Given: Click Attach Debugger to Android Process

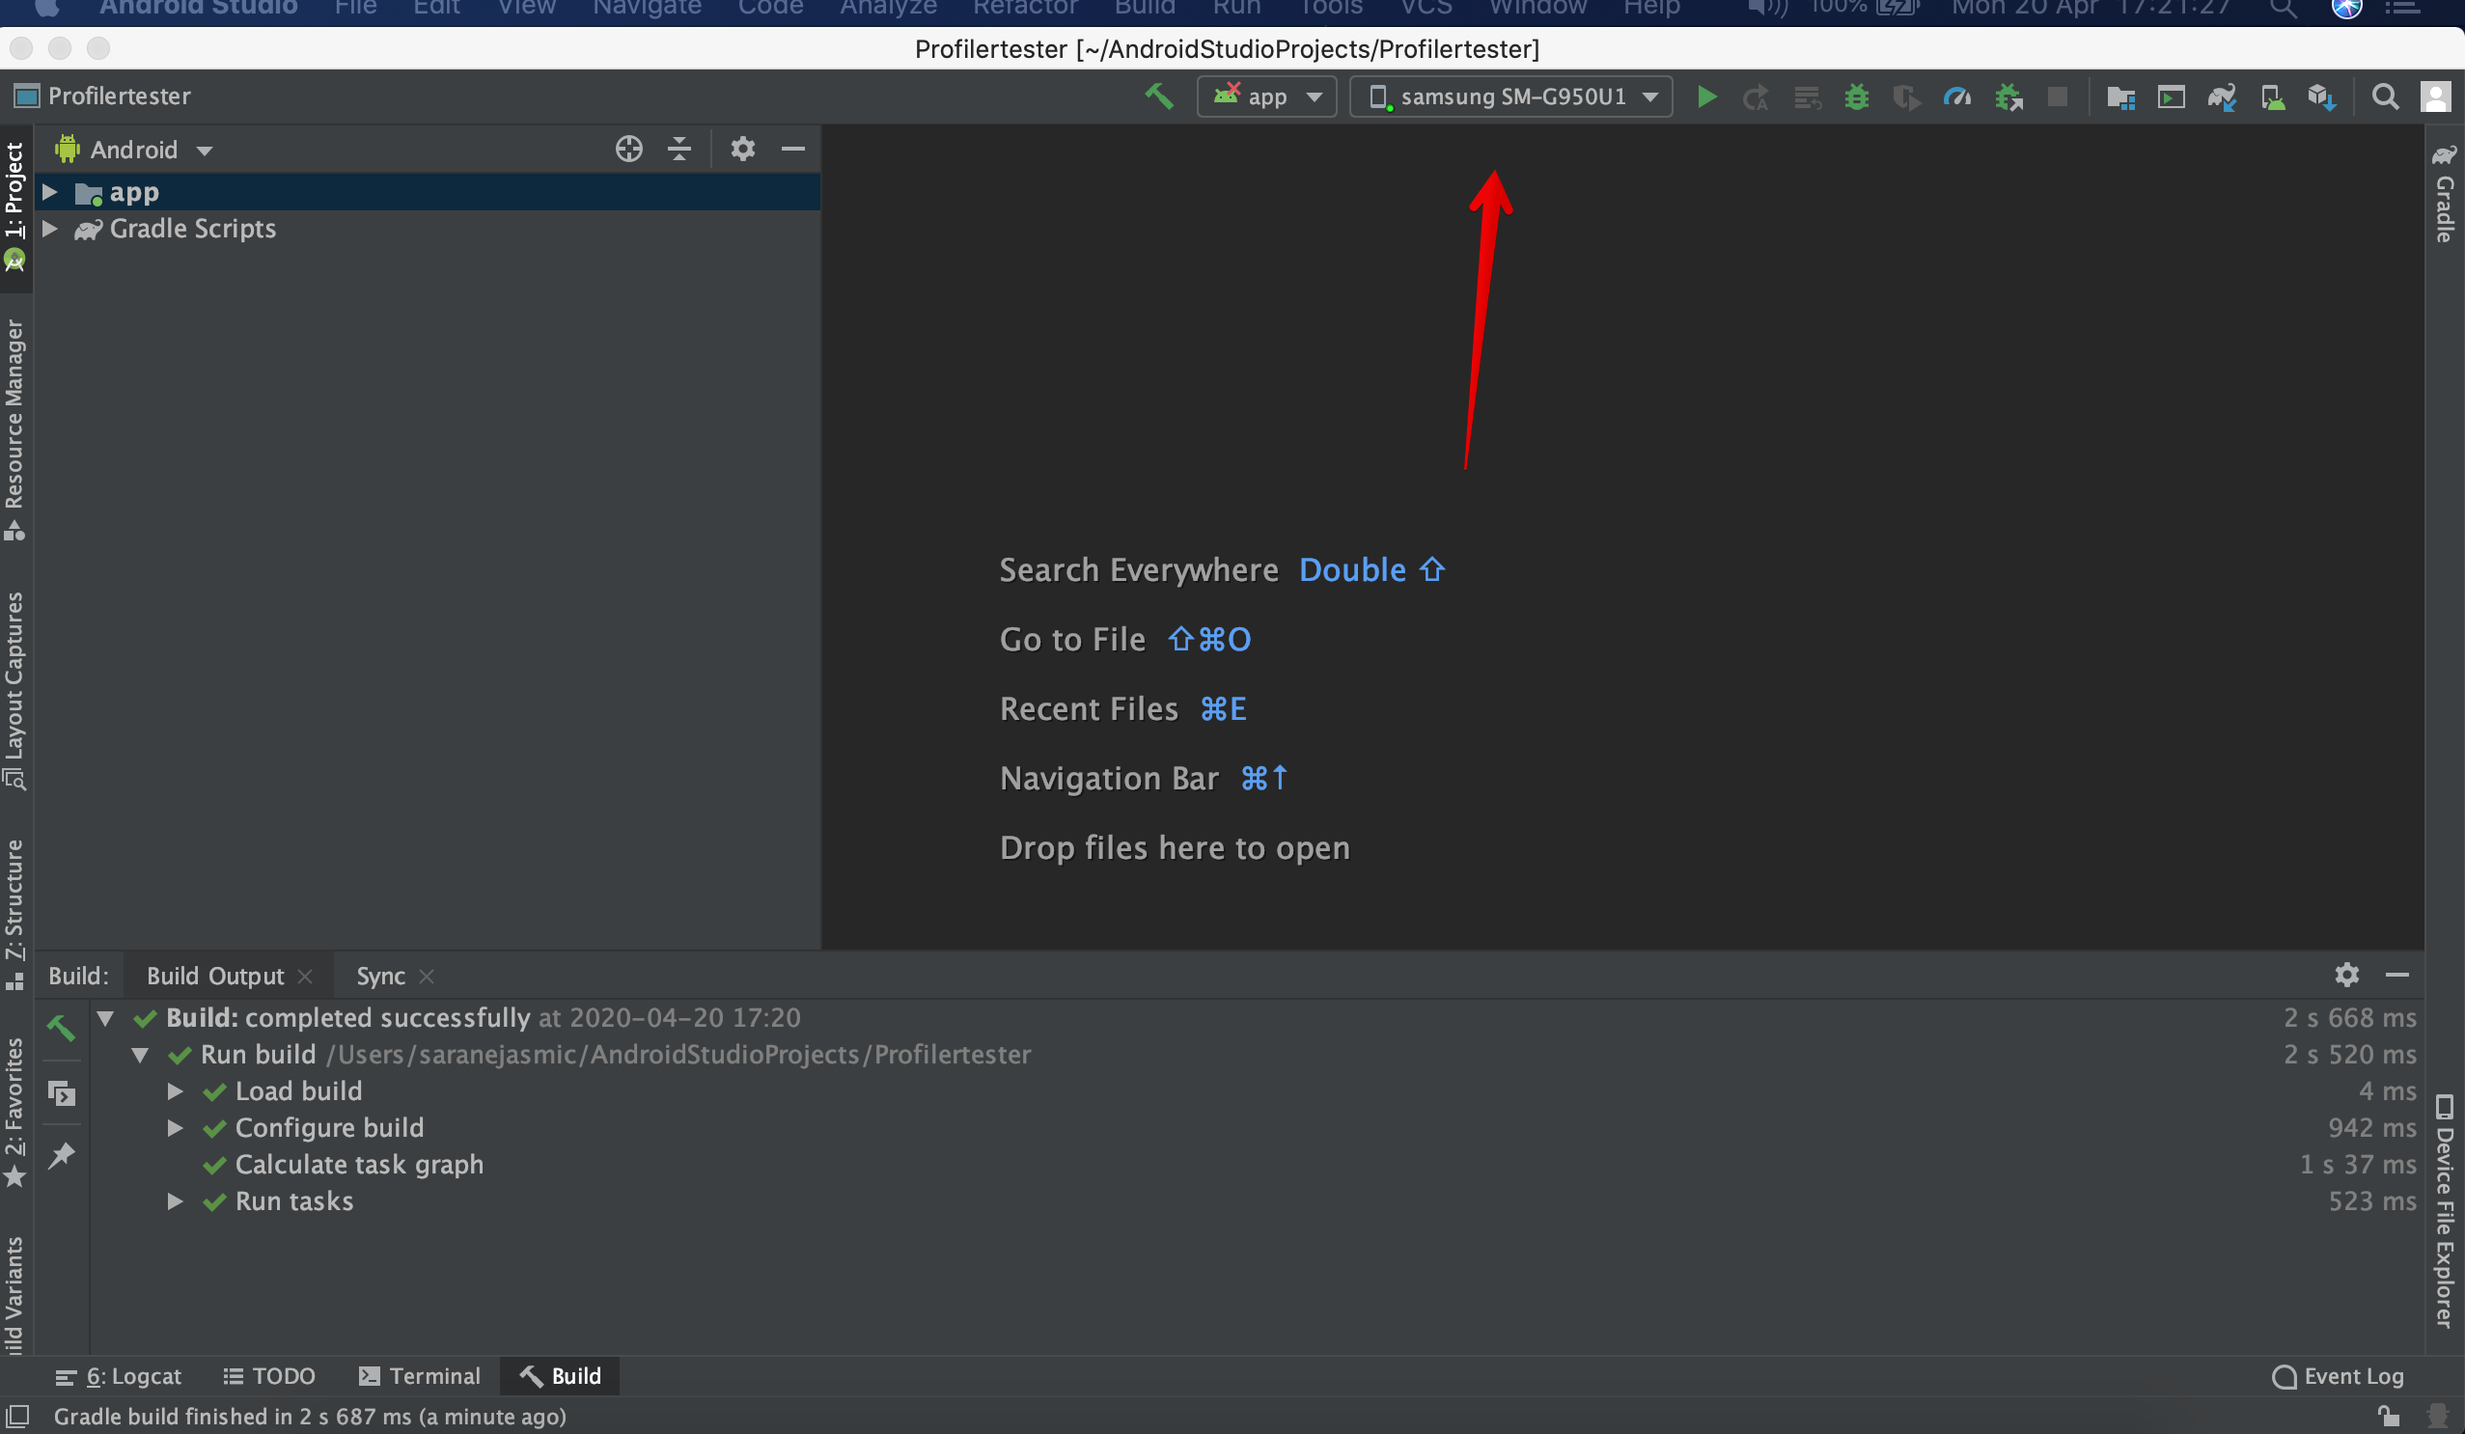Looking at the screenshot, I should [x=2008, y=97].
